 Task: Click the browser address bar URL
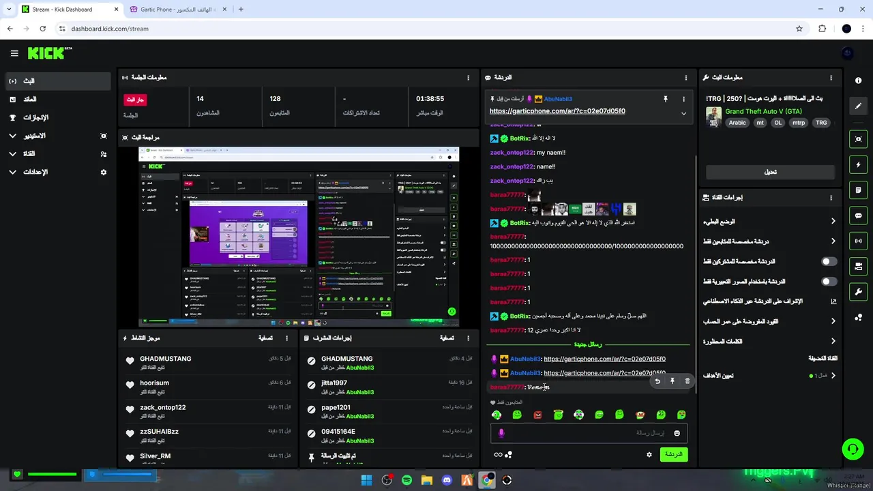point(110,29)
